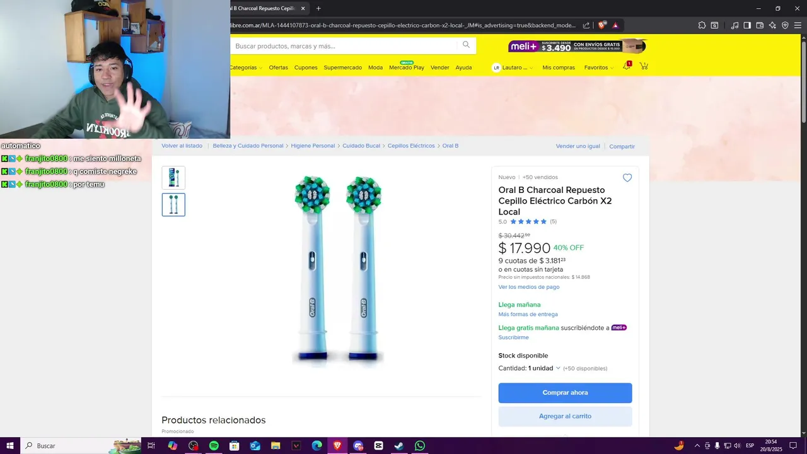The width and height of the screenshot is (807, 454).
Task: Open the browser extensions puzzle icon
Action: pos(702,25)
